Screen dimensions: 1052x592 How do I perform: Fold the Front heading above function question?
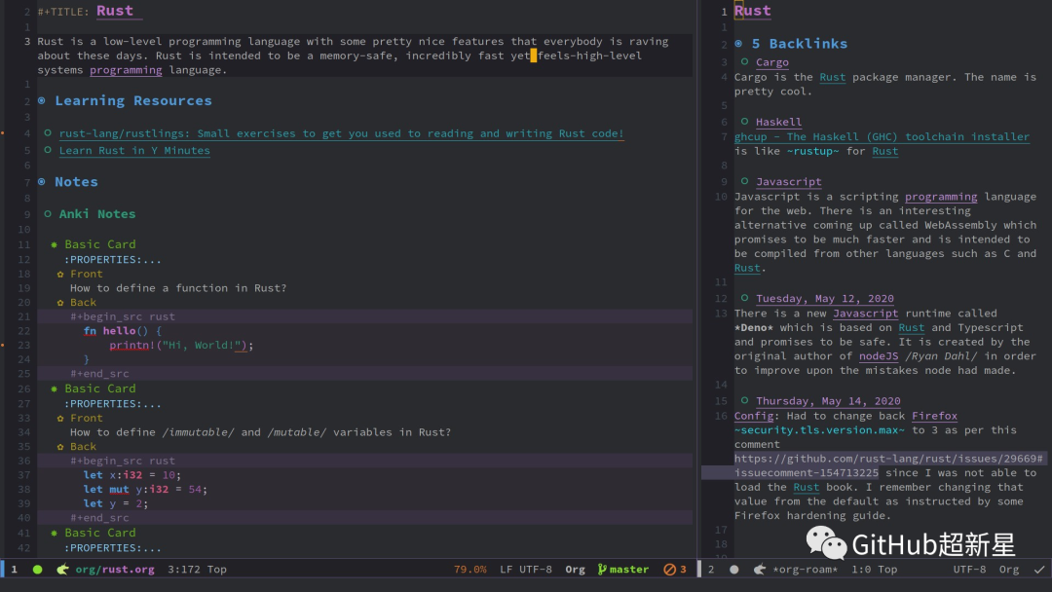[60, 275]
